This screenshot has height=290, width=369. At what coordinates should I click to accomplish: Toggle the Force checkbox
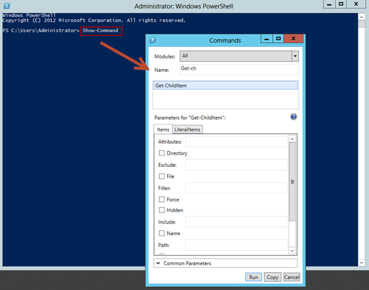click(x=162, y=199)
